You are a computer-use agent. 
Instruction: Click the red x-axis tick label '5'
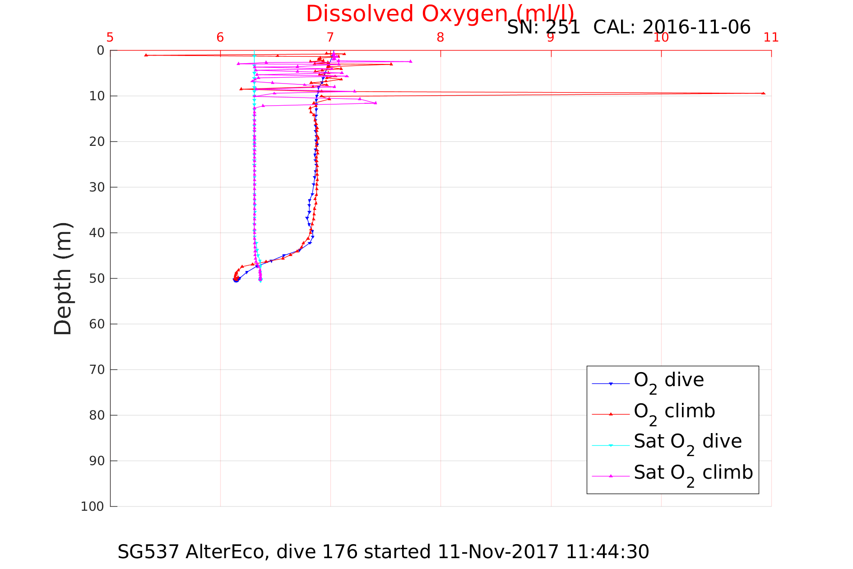(x=110, y=37)
